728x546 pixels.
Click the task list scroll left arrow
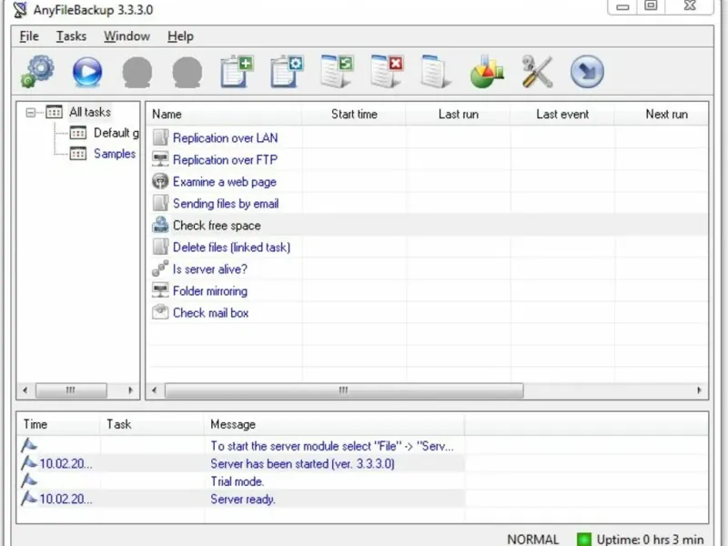pos(155,390)
